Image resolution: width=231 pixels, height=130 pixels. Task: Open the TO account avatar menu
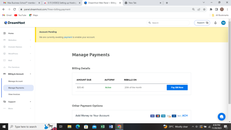coord(223,23)
